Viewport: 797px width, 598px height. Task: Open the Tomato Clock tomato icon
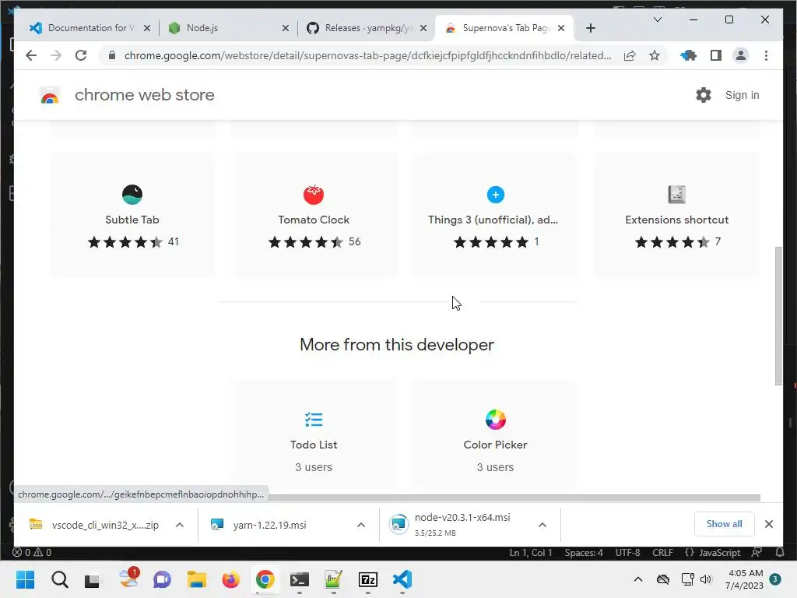point(314,194)
